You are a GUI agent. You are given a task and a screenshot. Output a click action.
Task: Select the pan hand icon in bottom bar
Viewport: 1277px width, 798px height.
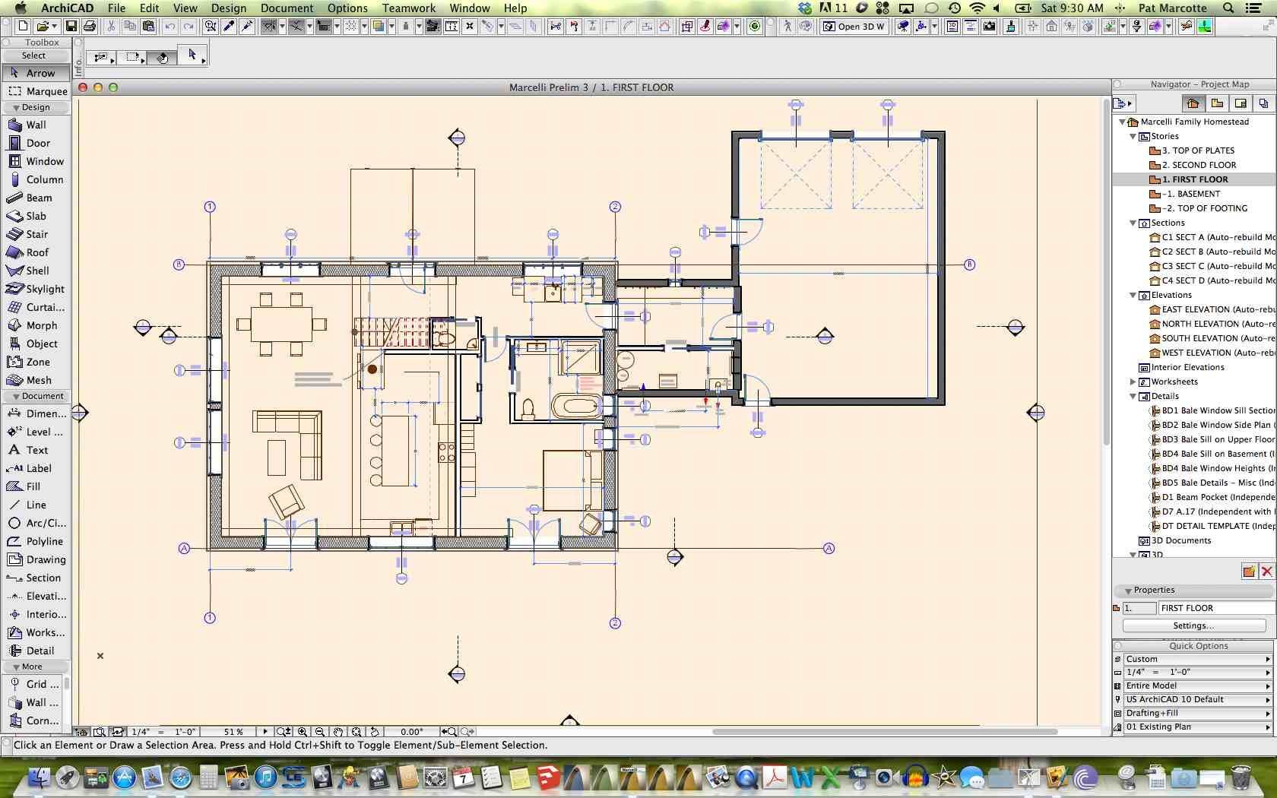[x=337, y=732]
